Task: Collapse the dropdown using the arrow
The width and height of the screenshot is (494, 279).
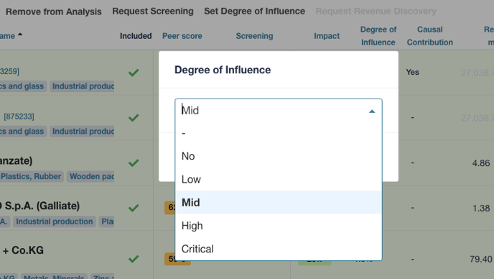Action: [372, 111]
